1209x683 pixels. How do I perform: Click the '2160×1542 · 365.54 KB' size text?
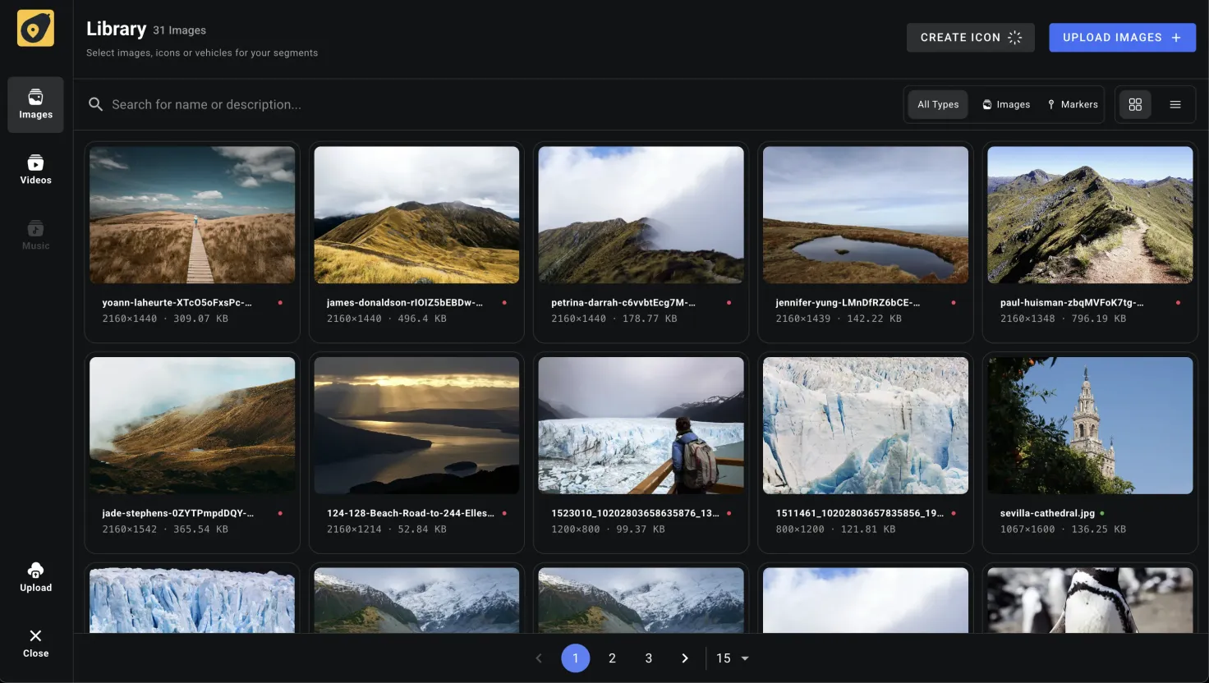(165, 529)
